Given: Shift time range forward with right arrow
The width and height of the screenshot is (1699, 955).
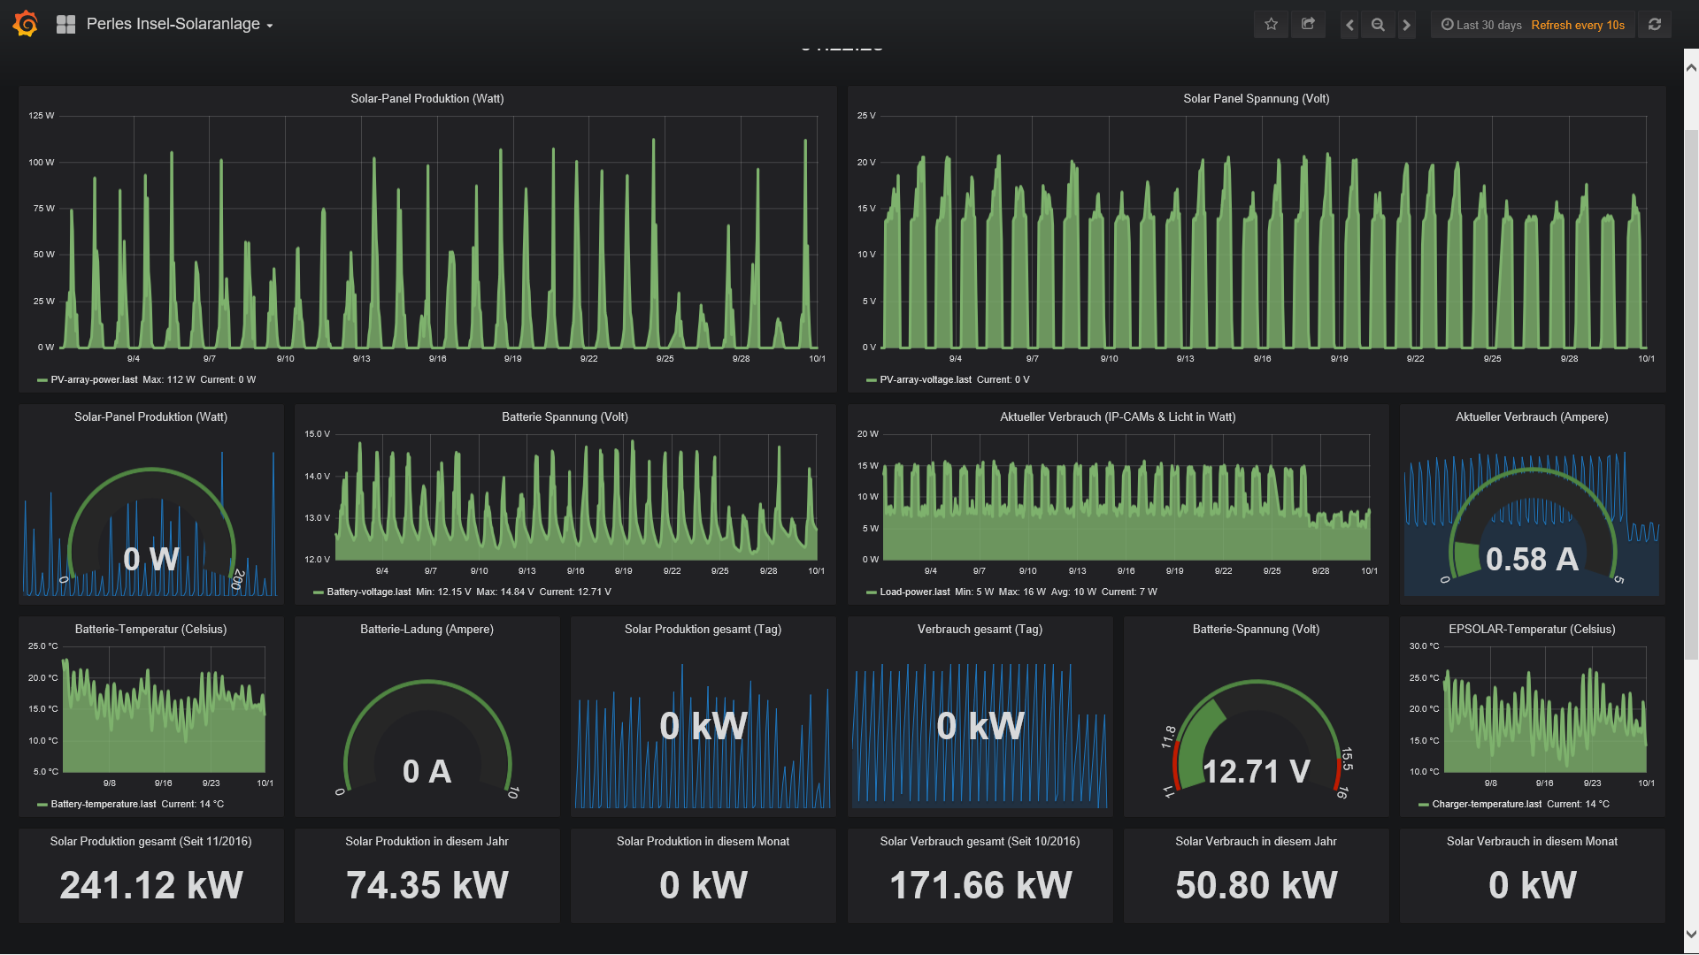Looking at the screenshot, I should coord(1406,25).
